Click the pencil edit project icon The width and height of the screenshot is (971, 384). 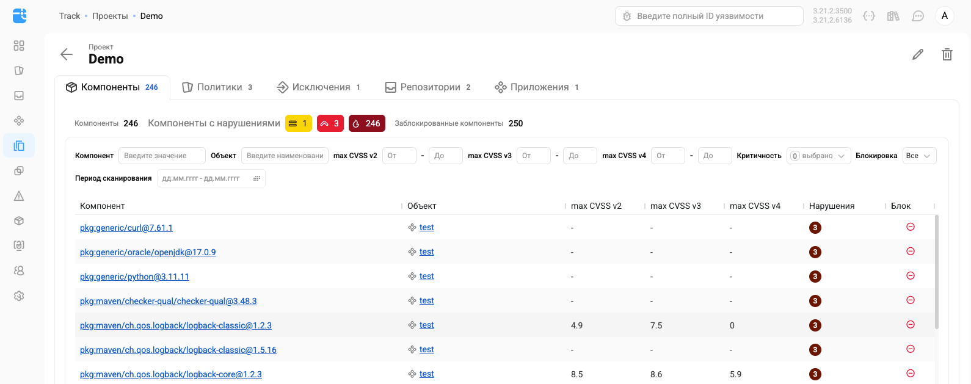[x=917, y=54]
